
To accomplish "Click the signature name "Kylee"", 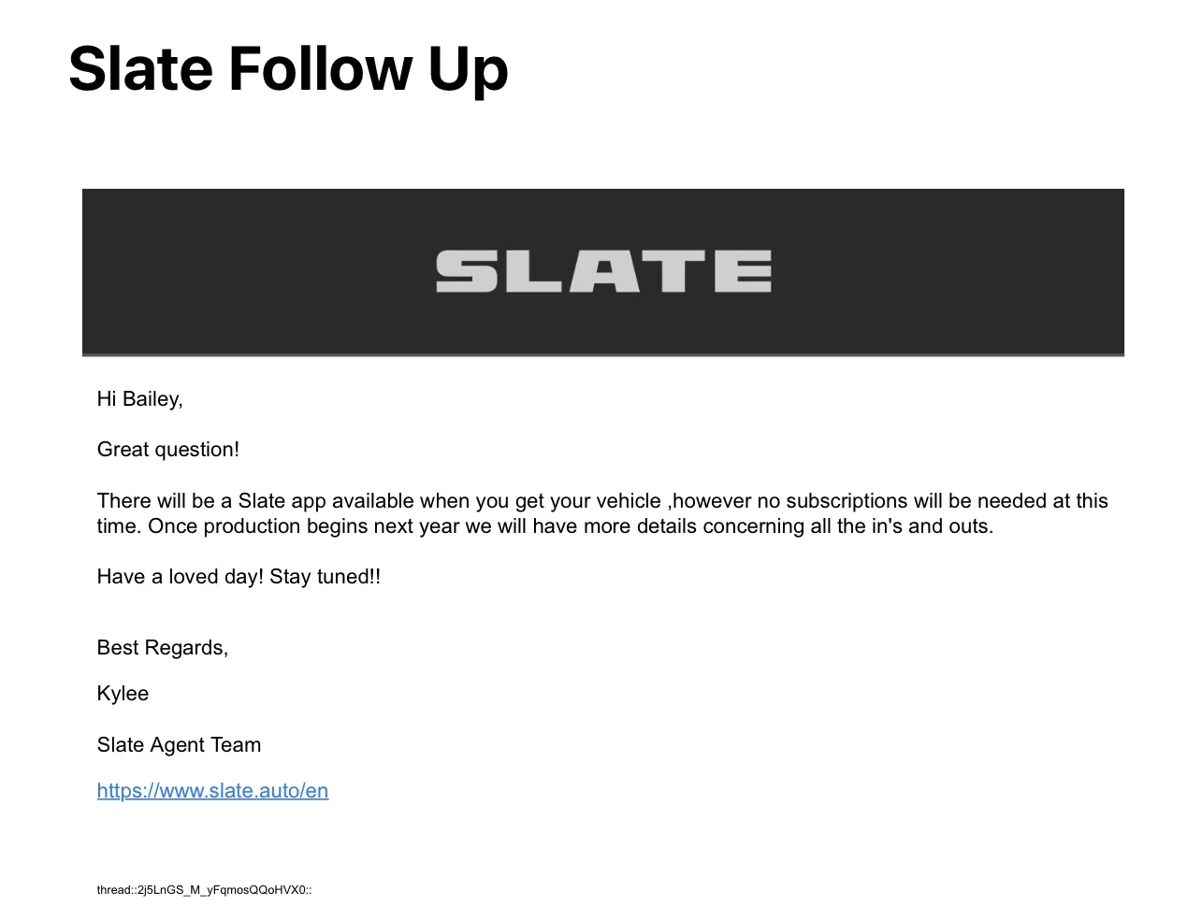I will click(x=123, y=694).
